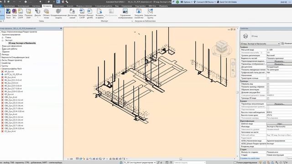Click blue link icon of АУПТ_А_У3_ЛСР.rvt
Screen dimensions: 292x164
(2, 74)
